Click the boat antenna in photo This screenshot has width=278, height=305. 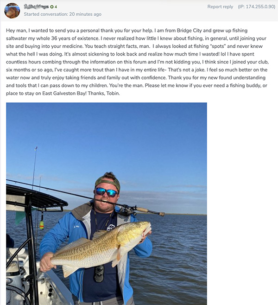click(35, 167)
